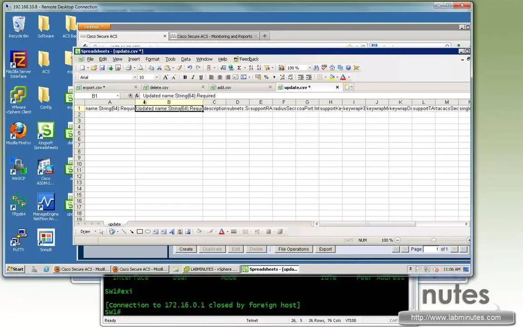Screen dimensions: 523x327
Task: Click LABMINUTES - vSphere taskbar button
Action: 211,269
